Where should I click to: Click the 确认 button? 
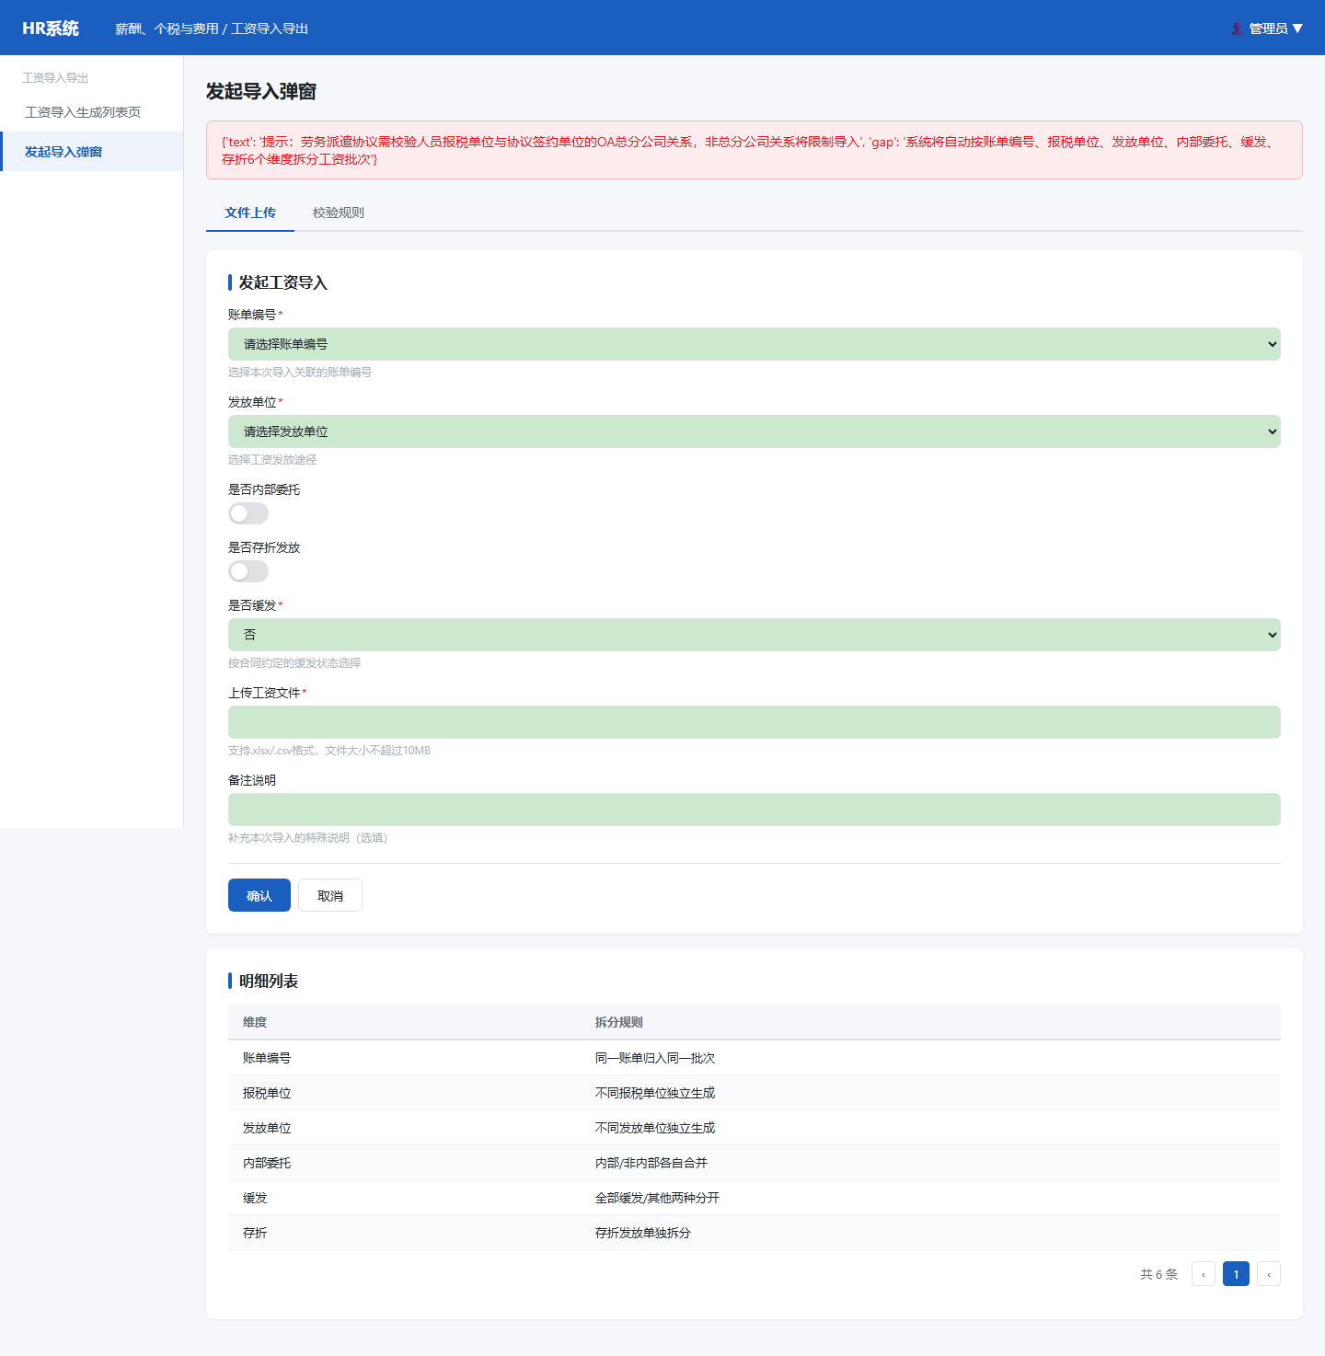tap(259, 895)
